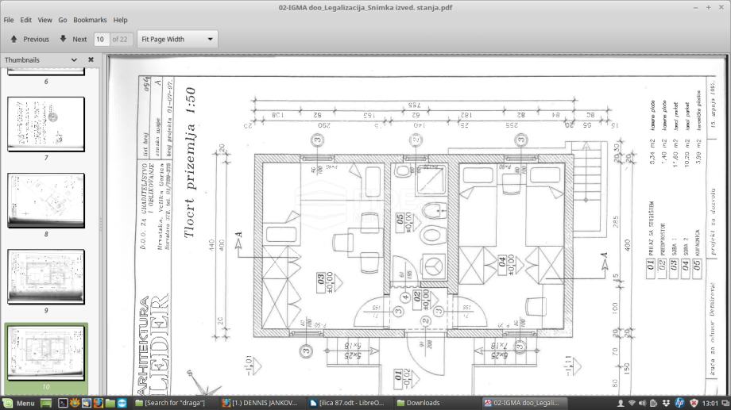This screenshot has height=410, width=731.
Task: Click the launcher icon right of the sun icon
Action: 87,403
